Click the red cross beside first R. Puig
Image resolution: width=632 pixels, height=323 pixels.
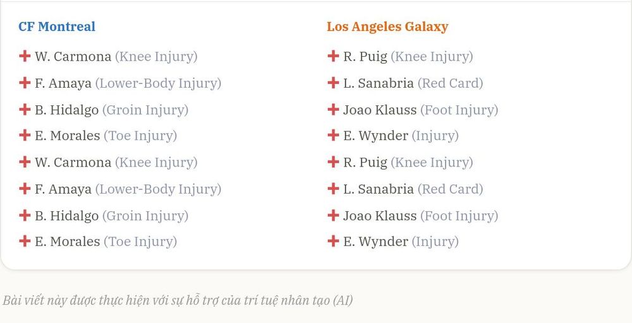333,56
